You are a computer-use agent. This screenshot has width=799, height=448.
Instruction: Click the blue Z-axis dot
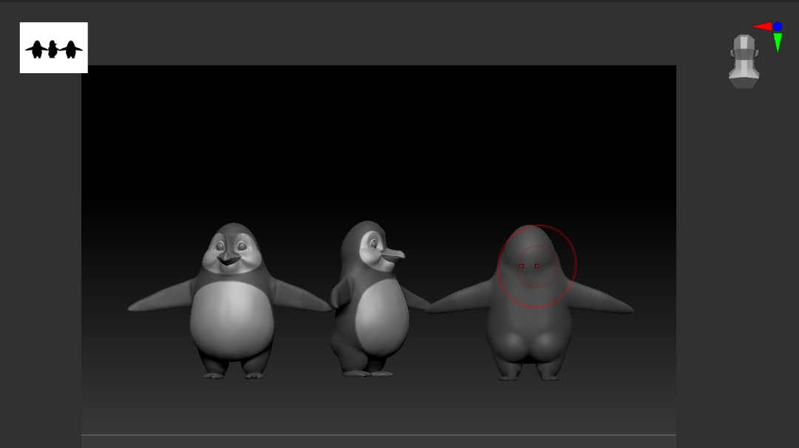(778, 27)
